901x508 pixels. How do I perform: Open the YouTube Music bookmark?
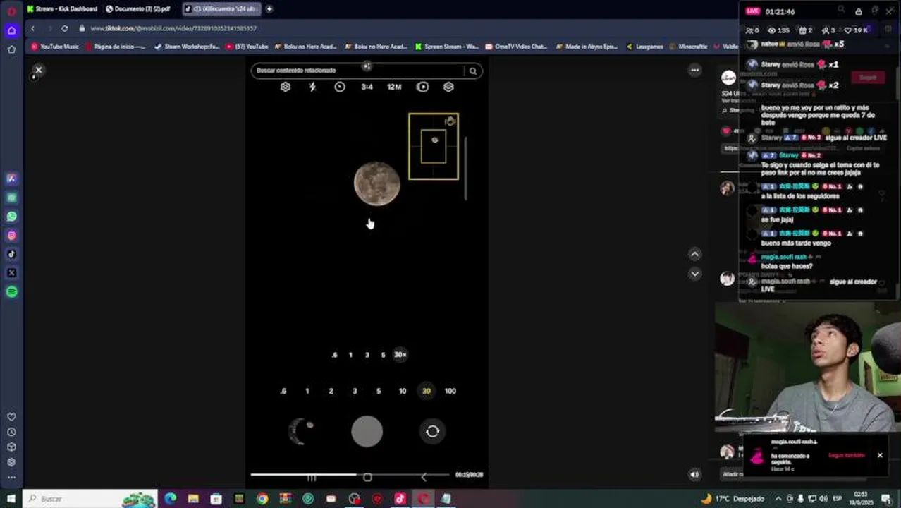pyautogui.click(x=55, y=47)
